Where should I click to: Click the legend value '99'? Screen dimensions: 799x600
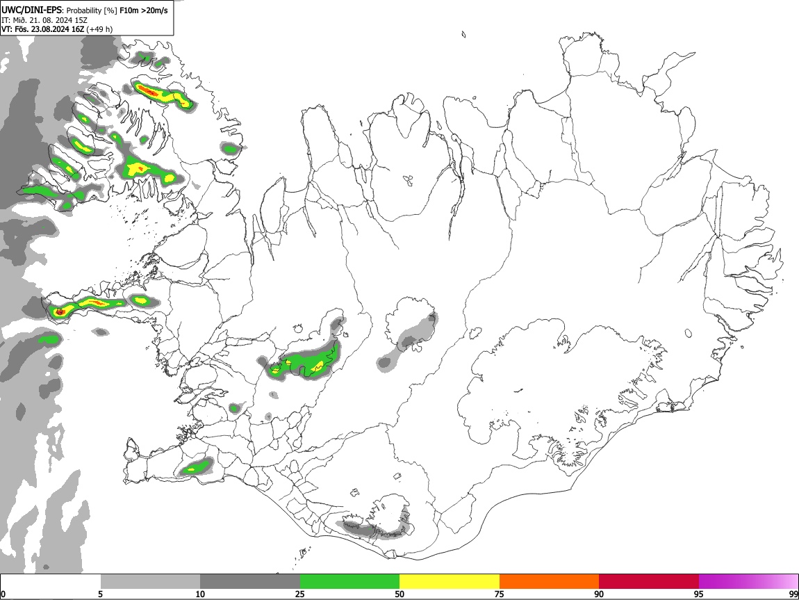point(793,594)
